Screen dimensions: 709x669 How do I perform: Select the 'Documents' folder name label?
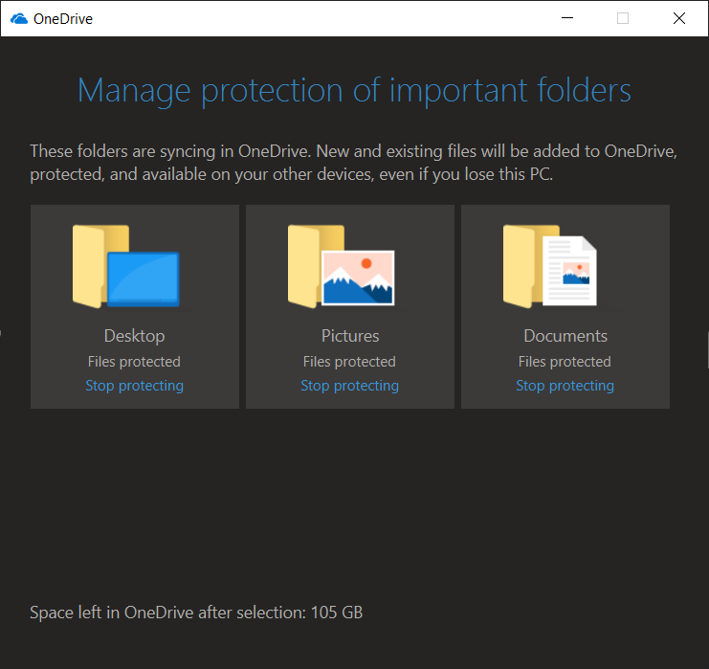click(x=565, y=336)
